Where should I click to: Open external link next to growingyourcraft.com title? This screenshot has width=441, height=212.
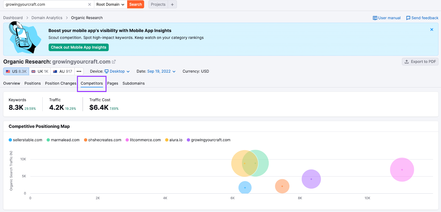pyautogui.click(x=114, y=62)
